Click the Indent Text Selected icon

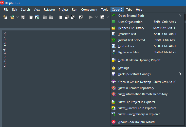114,40
